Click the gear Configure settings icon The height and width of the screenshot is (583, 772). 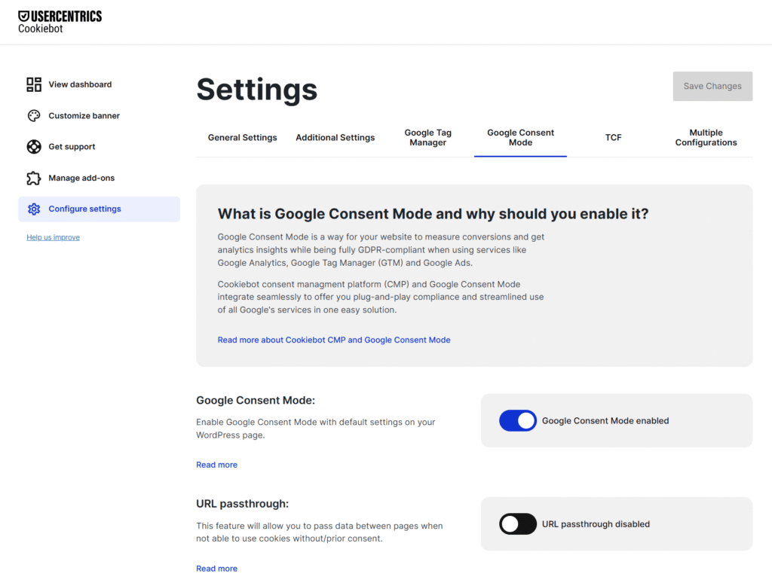[x=34, y=209]
